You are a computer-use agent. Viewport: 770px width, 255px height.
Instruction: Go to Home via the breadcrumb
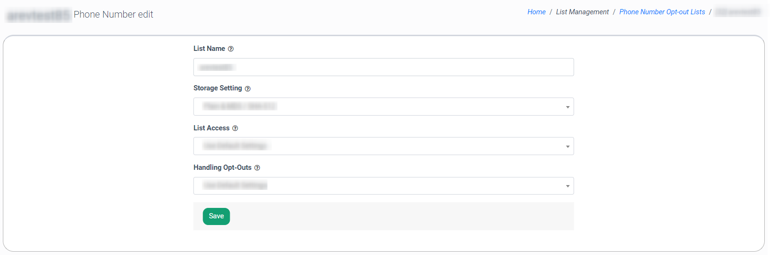point(536,12)
